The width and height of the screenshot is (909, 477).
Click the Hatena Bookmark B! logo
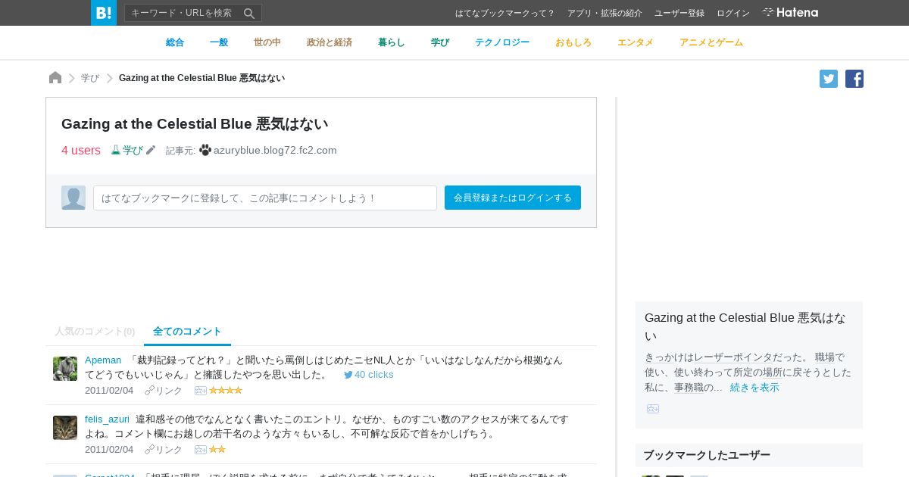(x=104, y=13)
